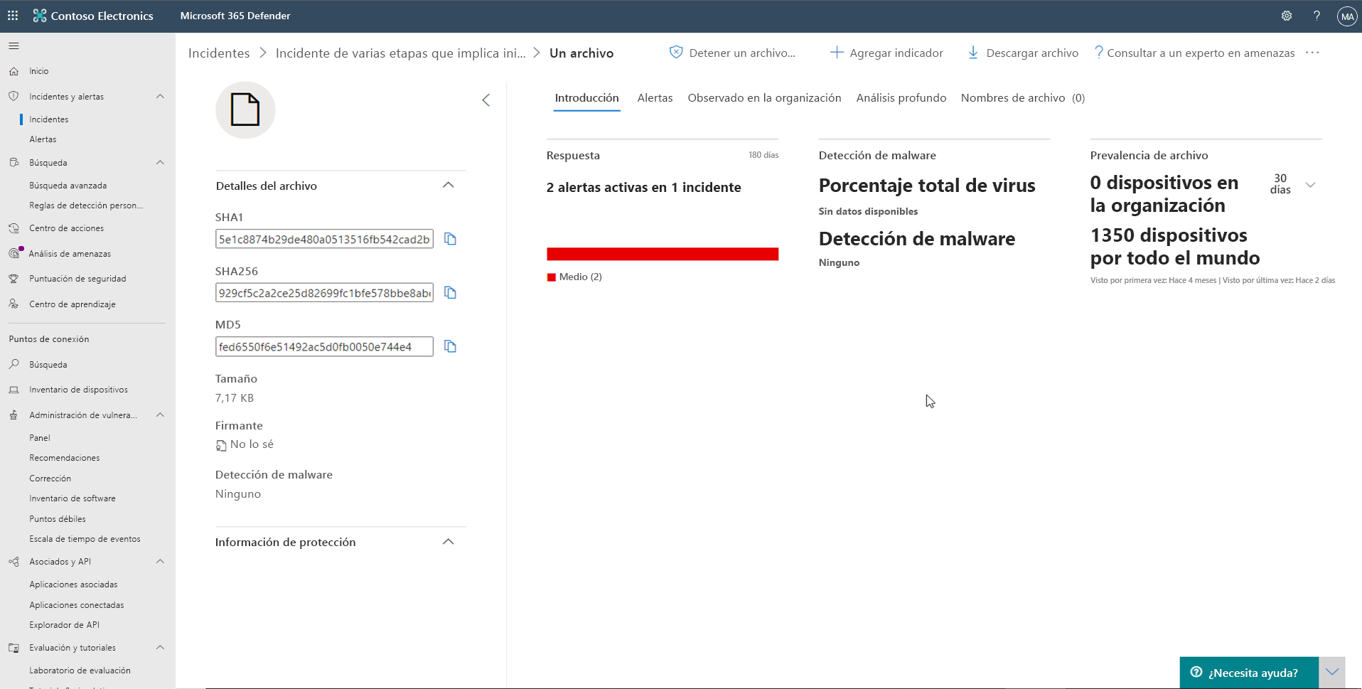
Task: Collapse the Incidentes y alertas section
Action: pos(161,96)
